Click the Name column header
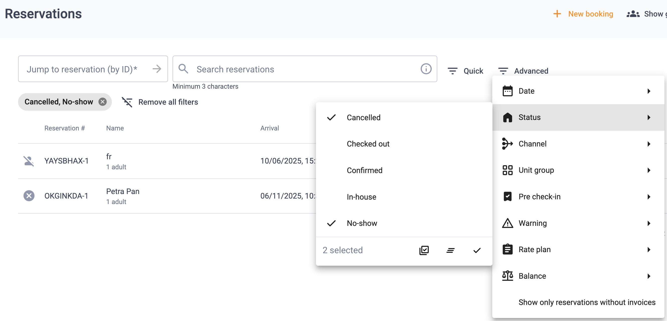Viewport: 667px width, 321px height. tap(115, 128)
